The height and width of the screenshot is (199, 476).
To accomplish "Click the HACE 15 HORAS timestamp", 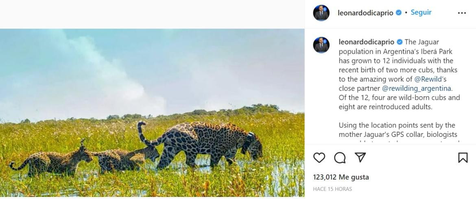I will click(x=332, y=189).
